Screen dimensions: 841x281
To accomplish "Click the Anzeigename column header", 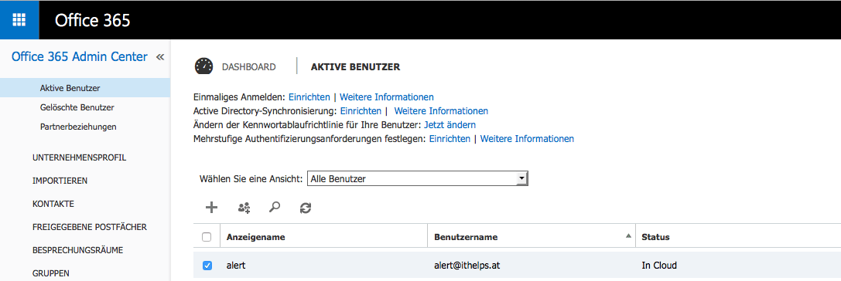I will click(x=256, y=236).
